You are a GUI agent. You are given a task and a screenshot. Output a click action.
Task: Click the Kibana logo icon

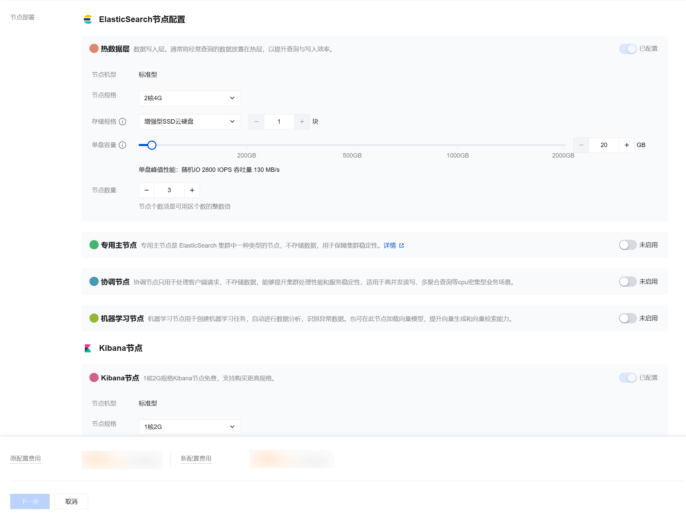pyautogui.click(x=88, y=348)
